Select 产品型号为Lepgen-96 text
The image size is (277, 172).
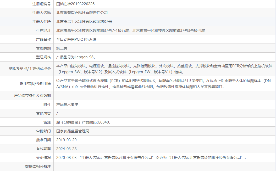point(76,57)
